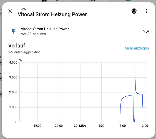Click the 5-Minuten-Aggregation caption
Viewport: 156px width, 139px height.
point(24,52)
